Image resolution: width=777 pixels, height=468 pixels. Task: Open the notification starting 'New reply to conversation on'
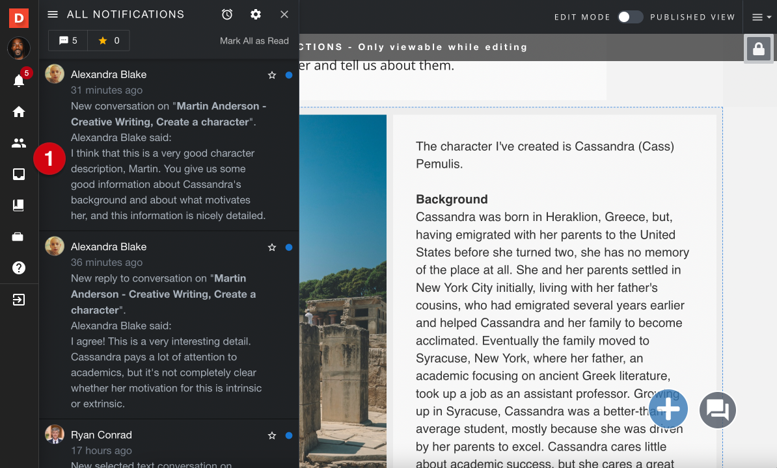point(169,325)
